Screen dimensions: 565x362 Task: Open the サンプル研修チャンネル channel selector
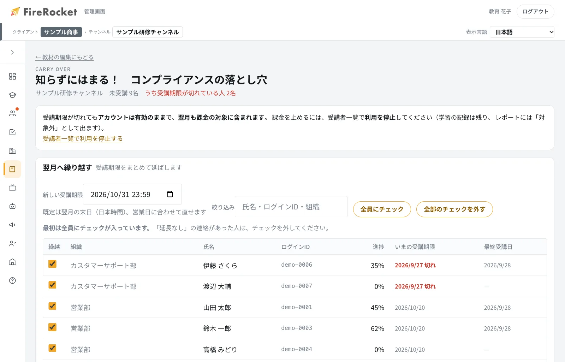pos(148,32)
